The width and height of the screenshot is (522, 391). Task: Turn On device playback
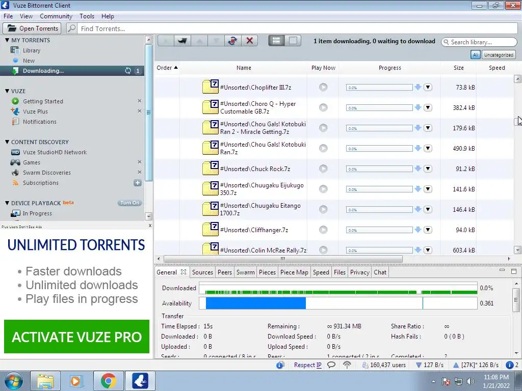point(130,203)
